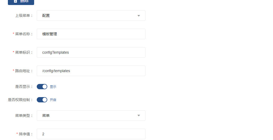Viewport: 273px width, 140px height.
Task: Open the 上级菜单 parent menu dropdown
Action: [x=91, y=16]
